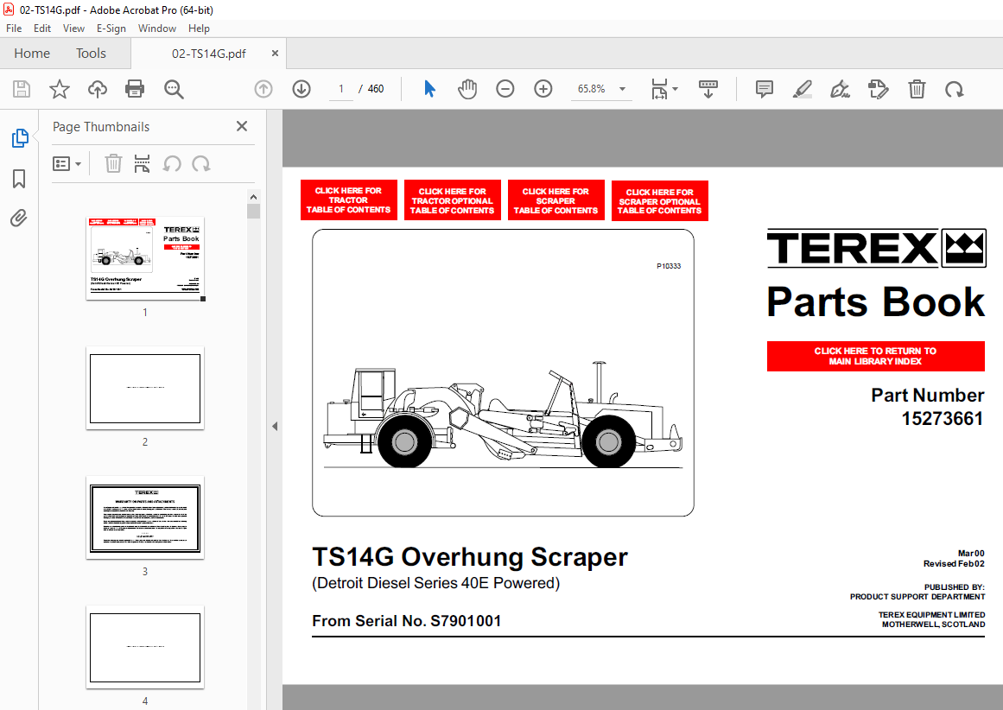Select page 2 thumbnail
This screenshot has height=710, width=1003.
(x=145, y=389)
